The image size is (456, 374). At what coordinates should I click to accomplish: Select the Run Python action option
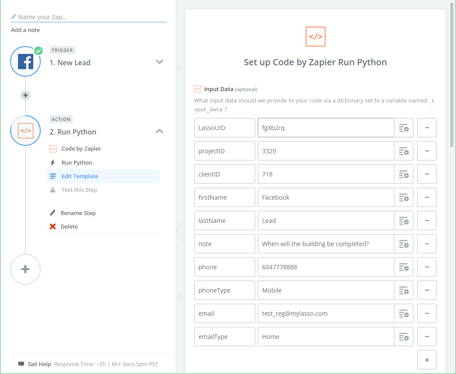click(x=77, y=162)
